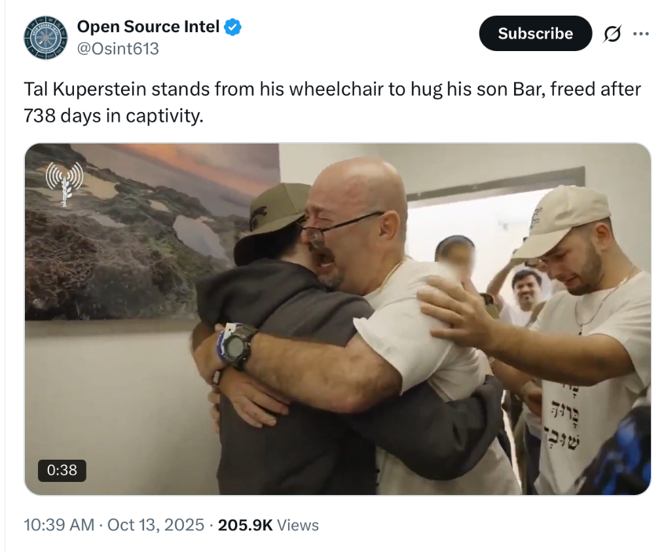Click the blue verified badge

click(232, 27)
